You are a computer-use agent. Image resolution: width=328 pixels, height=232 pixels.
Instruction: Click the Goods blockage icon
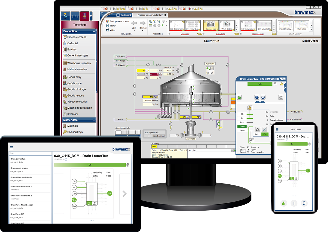pos(65,89)
